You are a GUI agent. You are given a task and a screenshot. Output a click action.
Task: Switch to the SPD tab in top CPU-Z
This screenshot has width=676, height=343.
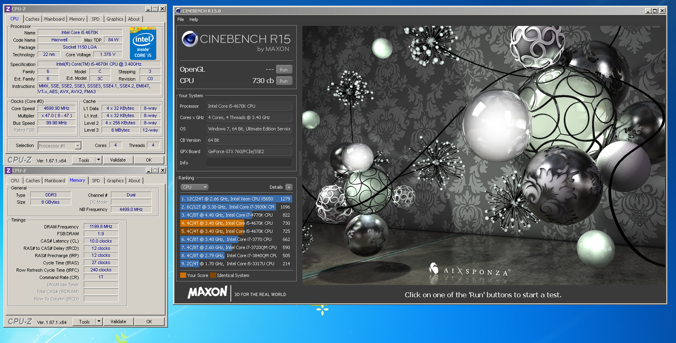[96, 19]
